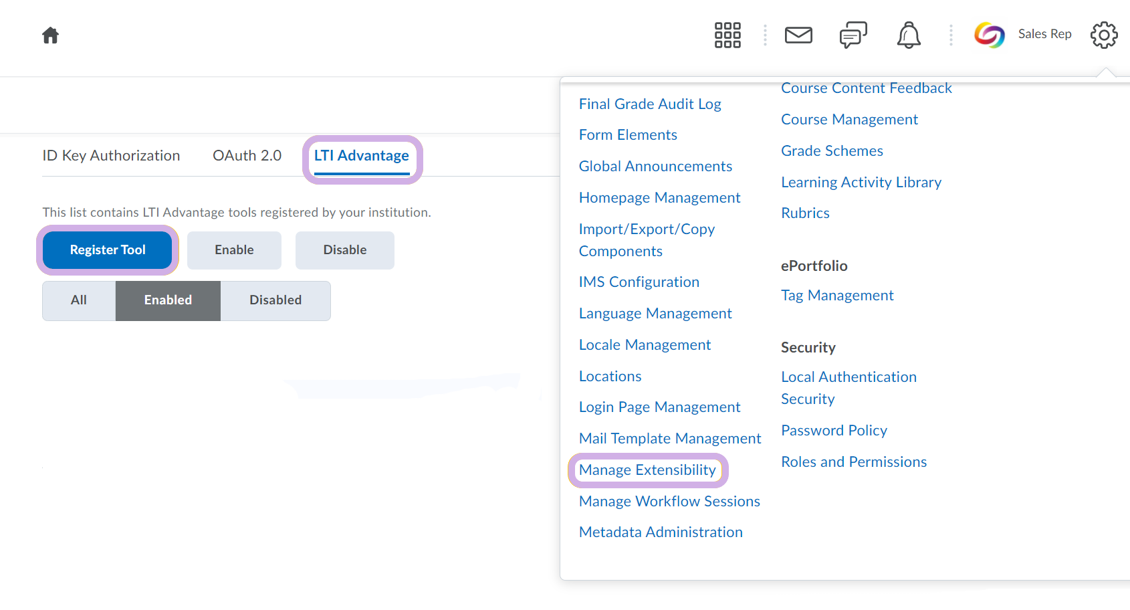
Task: Open the Manage Extensibility link
Action: tap(647, 470)
